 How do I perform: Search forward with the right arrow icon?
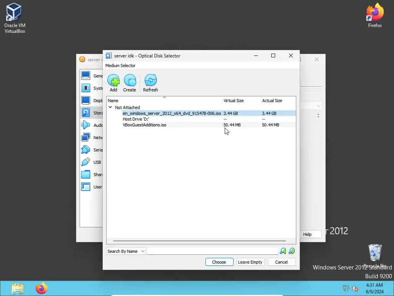click(292, 251)
